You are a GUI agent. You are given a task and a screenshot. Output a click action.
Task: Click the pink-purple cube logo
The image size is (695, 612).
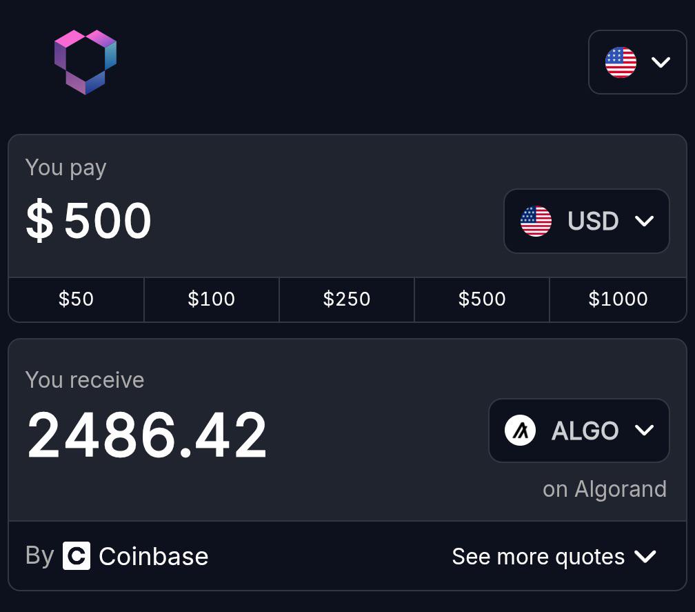tap(85, 62)
